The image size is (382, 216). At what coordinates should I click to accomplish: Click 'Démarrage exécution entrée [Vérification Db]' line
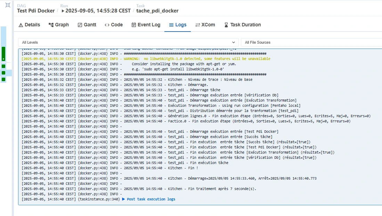pos(150,95)
